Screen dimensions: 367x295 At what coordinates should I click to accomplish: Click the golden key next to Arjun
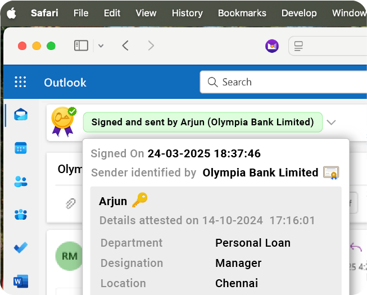click(x=140, y=200)
